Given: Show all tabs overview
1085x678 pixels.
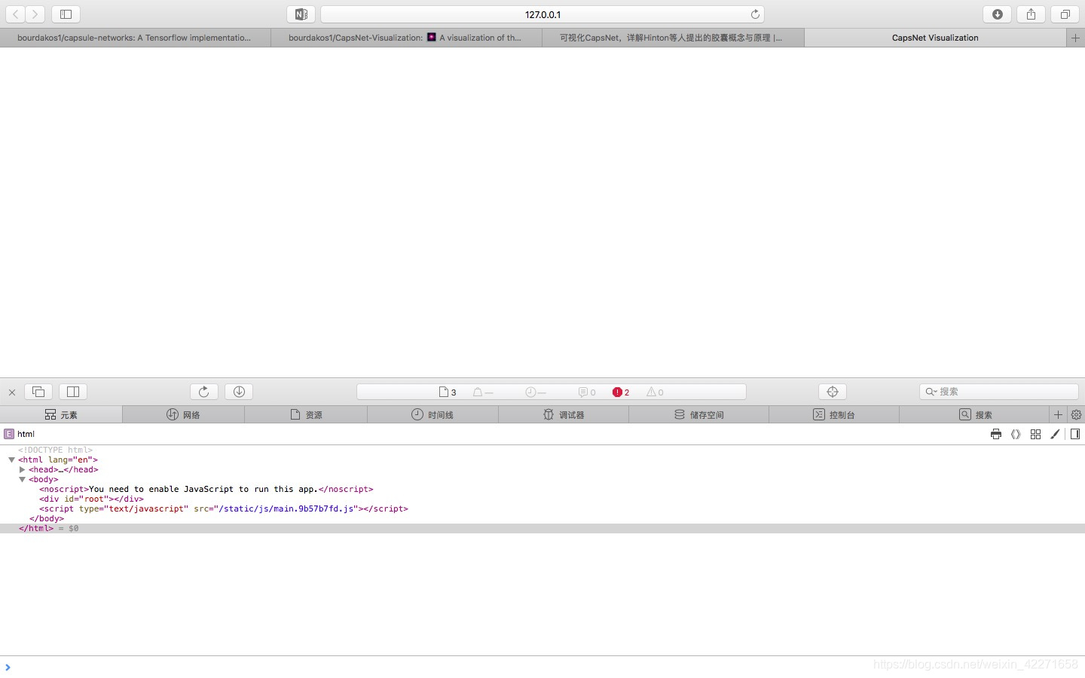Looking at the screenshot, I should tap(1065, 14).
